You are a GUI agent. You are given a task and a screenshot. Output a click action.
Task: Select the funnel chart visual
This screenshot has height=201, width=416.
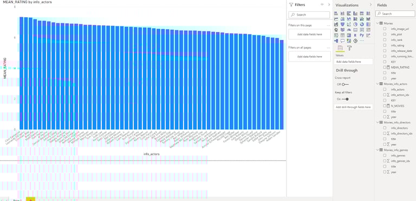click(342, 24)
